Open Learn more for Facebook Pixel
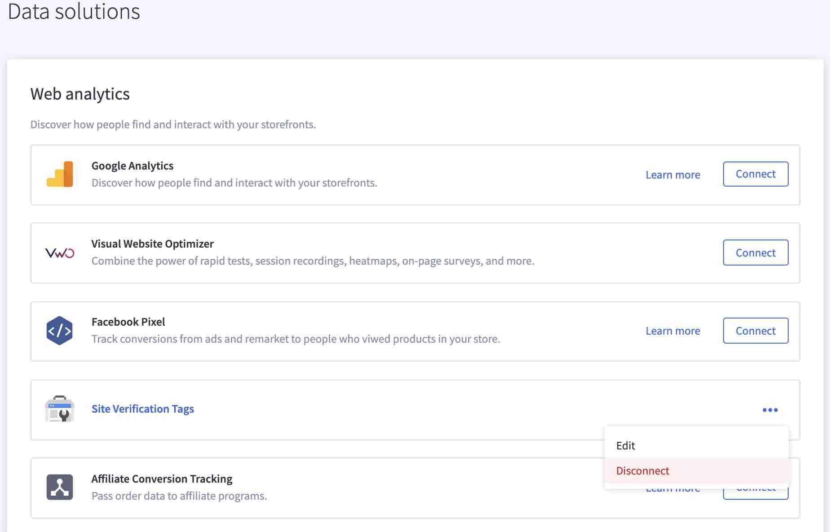830x532 pixels. click(672, 331)
